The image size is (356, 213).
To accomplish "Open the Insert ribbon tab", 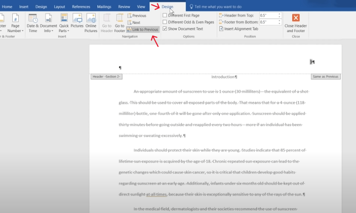I will 24,7.
